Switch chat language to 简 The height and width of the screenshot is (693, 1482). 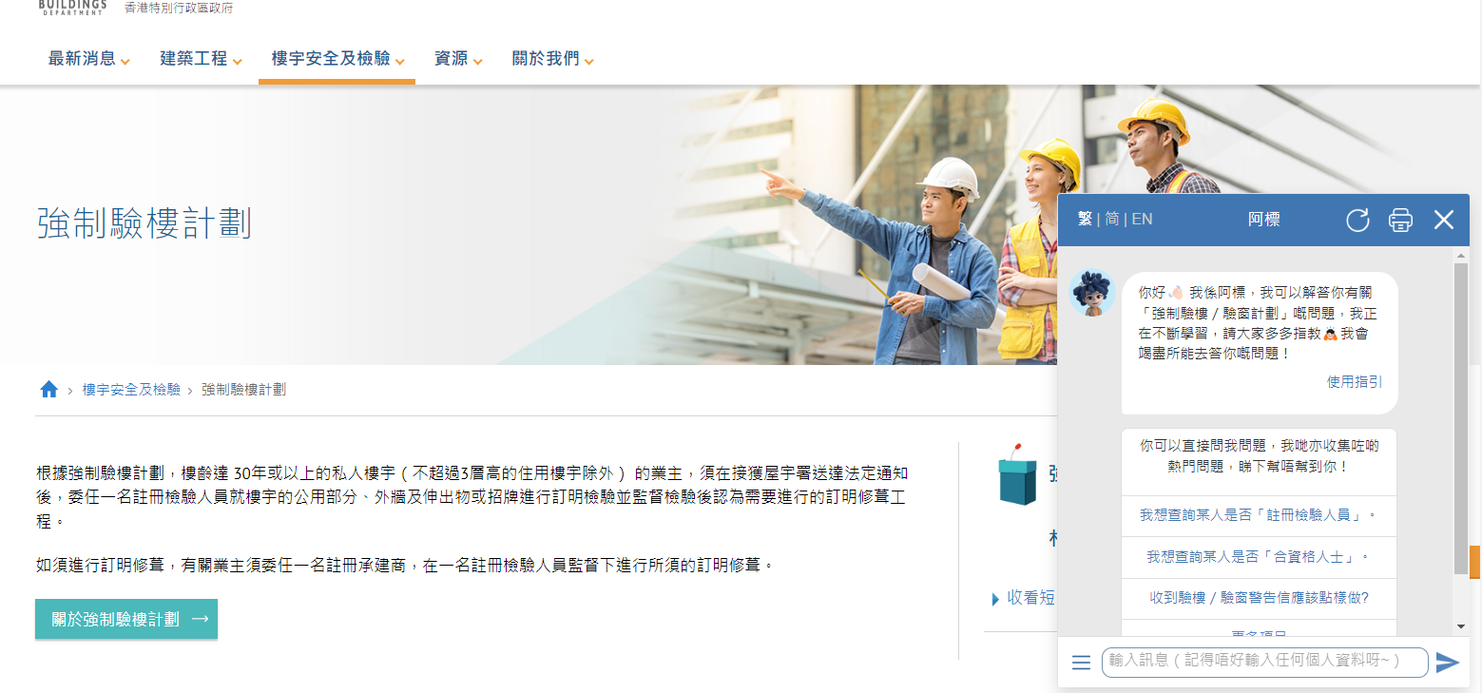[1112, 219]
